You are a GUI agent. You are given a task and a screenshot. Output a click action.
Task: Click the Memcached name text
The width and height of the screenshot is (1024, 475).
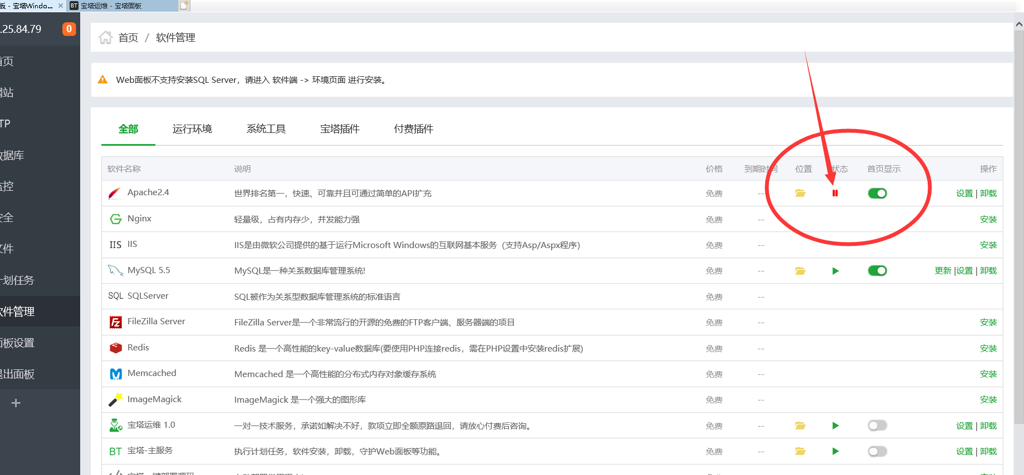(152, 373)
